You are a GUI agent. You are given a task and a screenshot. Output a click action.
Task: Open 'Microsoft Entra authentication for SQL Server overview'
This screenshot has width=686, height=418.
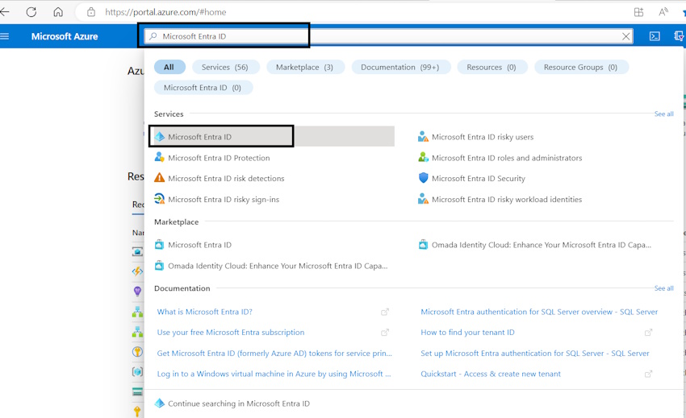tap(539, 312)
